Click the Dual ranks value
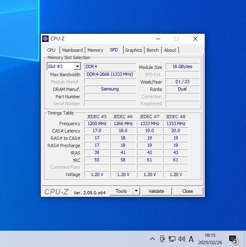This screenshot has width=246, height=247. (x=183, y=89)
